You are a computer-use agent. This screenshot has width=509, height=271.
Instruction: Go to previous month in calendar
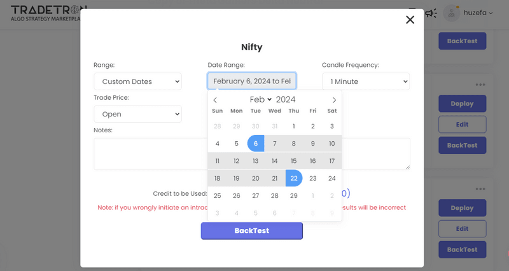[215, 100]
